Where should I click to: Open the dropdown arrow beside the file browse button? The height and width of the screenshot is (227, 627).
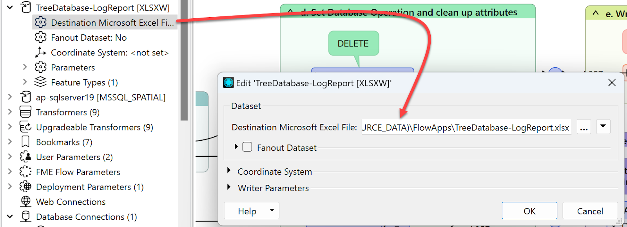[x=603, y=127]
